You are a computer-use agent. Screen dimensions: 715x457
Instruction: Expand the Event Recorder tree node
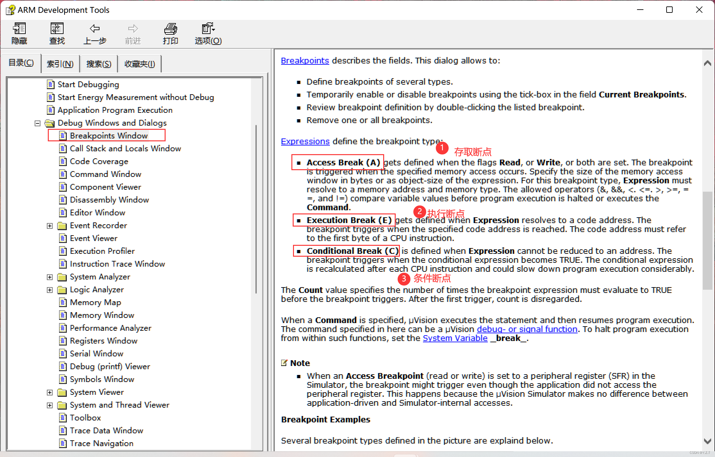(50, 226)
